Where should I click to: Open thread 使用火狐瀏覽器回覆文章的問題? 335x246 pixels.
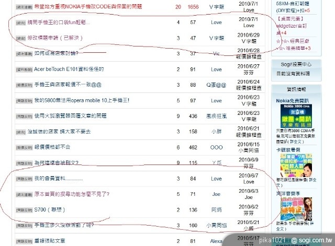coord(77,116)
